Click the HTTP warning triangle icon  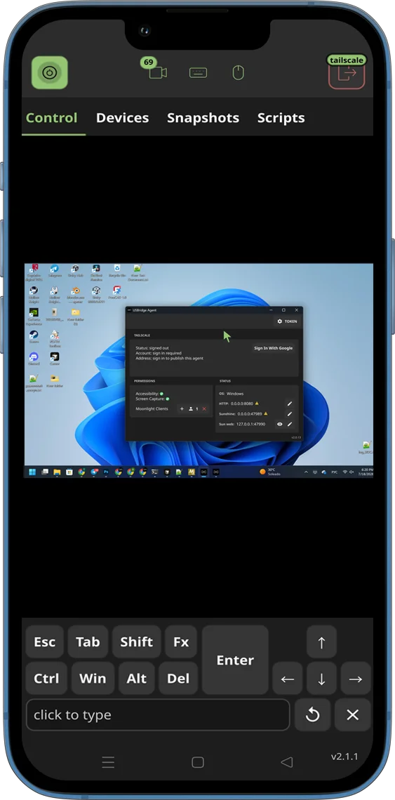point(257,403)
